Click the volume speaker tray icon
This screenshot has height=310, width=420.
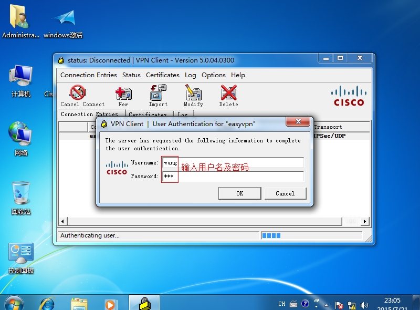(364, 305)
